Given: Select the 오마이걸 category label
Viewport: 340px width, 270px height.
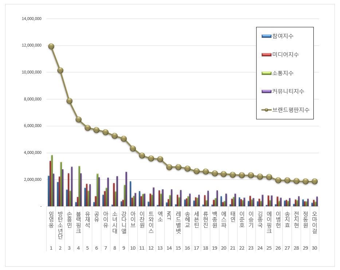Looking at the screenshot, I should 314,222.
